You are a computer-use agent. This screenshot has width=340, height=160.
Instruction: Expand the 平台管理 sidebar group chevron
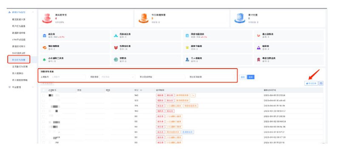tap(33, 87)
